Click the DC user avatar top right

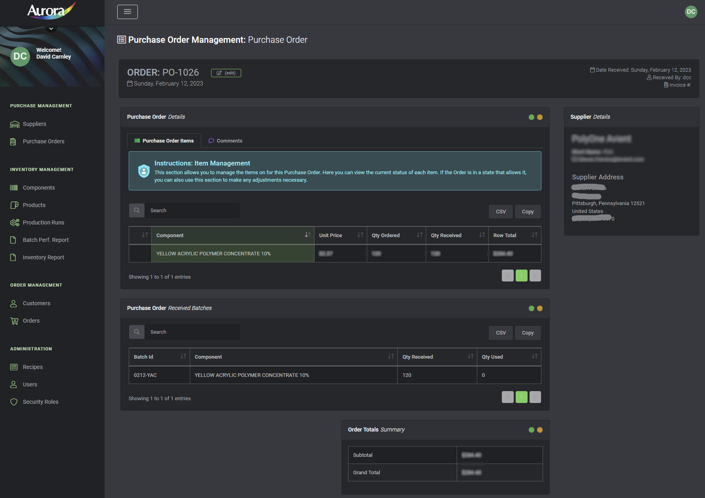click(x=691, y=12)
